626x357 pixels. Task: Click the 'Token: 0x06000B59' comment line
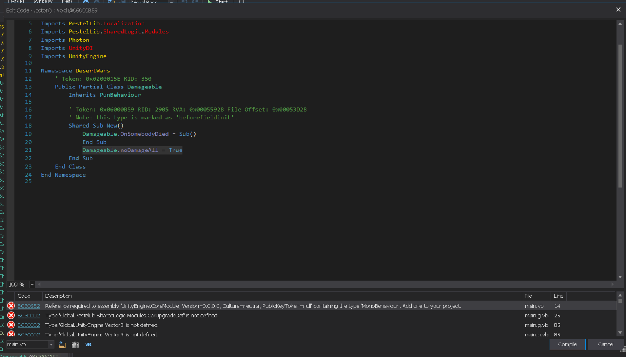click(x=188, y=110)
